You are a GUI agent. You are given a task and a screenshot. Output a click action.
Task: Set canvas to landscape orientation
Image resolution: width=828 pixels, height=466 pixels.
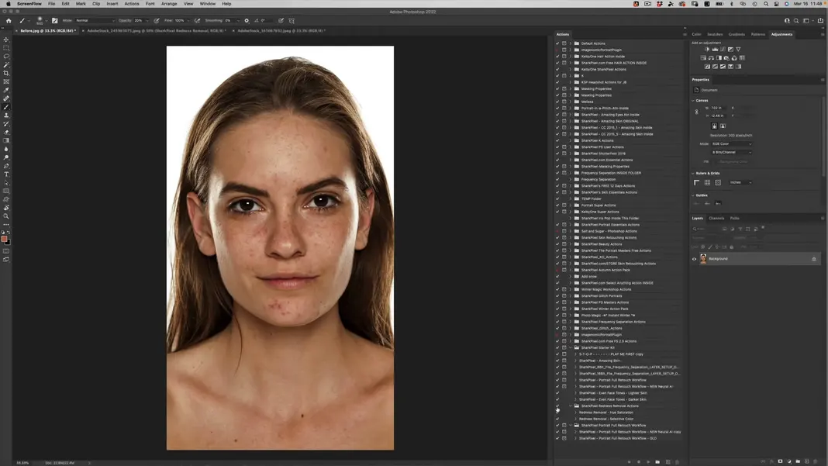pos(723,126)
